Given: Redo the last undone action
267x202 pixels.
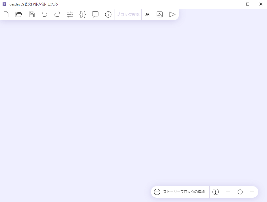Looking at the screenshot, I should [x=57, y=14].
